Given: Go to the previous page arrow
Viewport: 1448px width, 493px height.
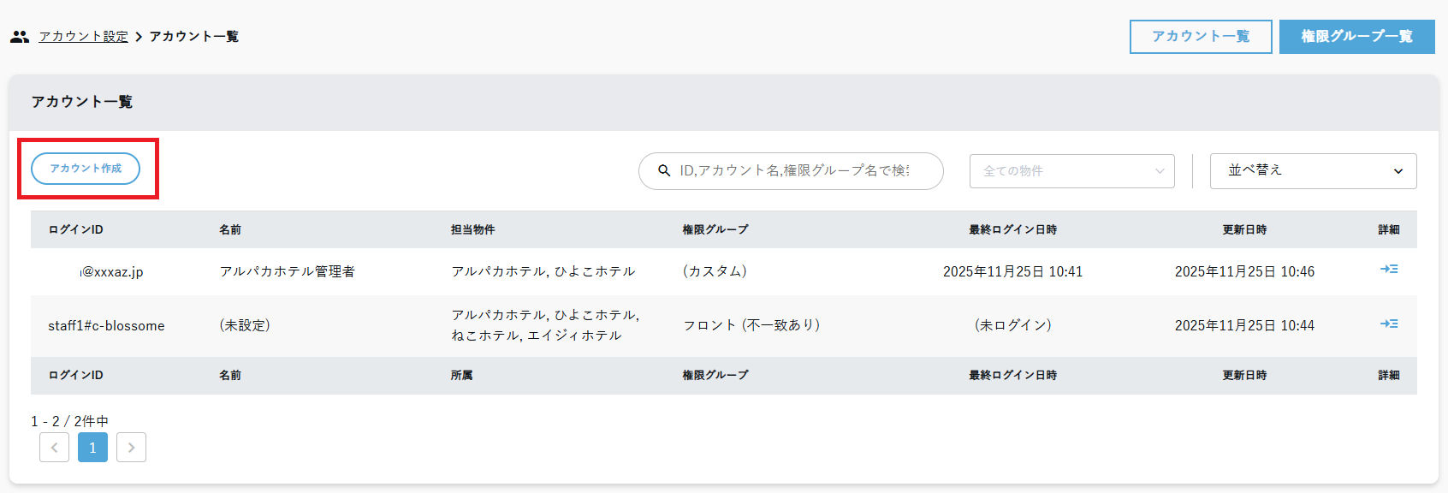Looking at the screenshot, I should coord(54,448).
